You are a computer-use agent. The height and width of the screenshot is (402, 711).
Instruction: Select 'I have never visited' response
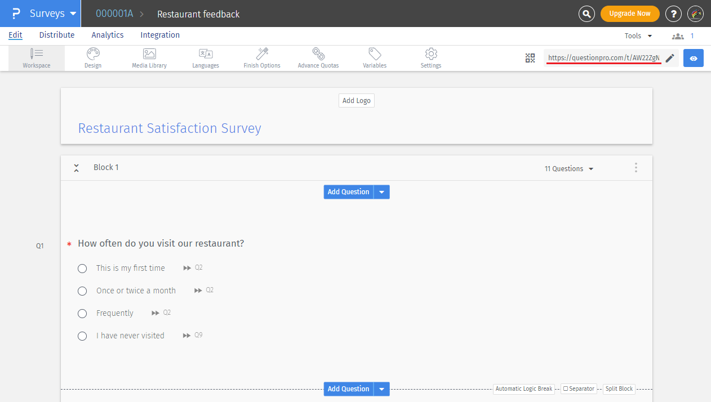click(82, 336)
